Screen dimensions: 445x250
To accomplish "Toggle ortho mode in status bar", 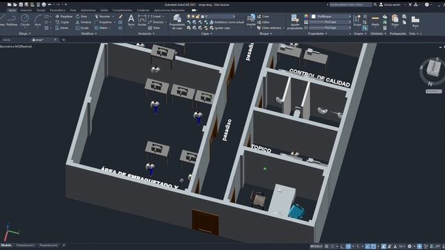I will coord(342,247).
